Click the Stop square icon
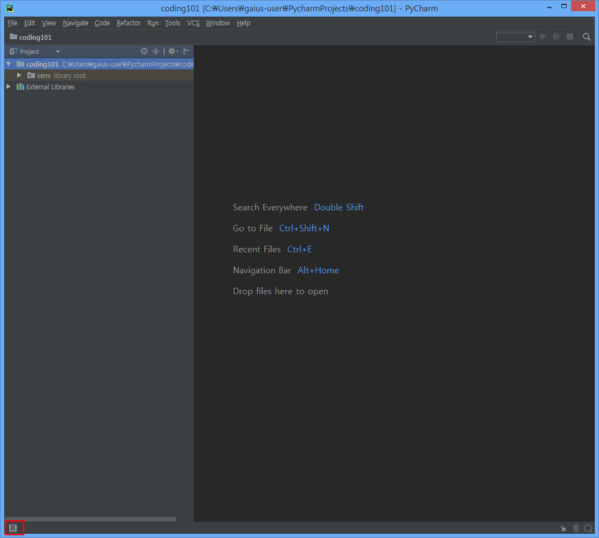The image size is (599, 538). pos(570,37)
